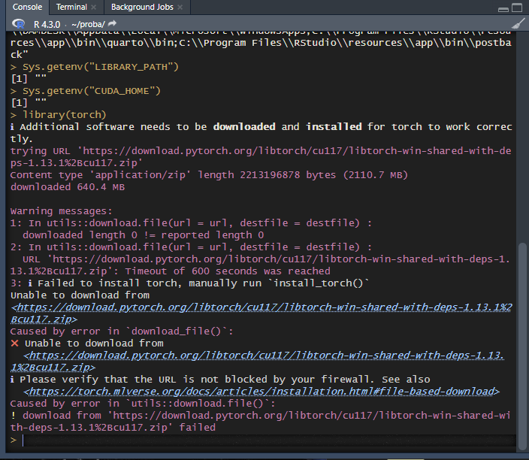Close the Background Jobs tab
This screenshot has width=529, height=460.
[180, 7]
